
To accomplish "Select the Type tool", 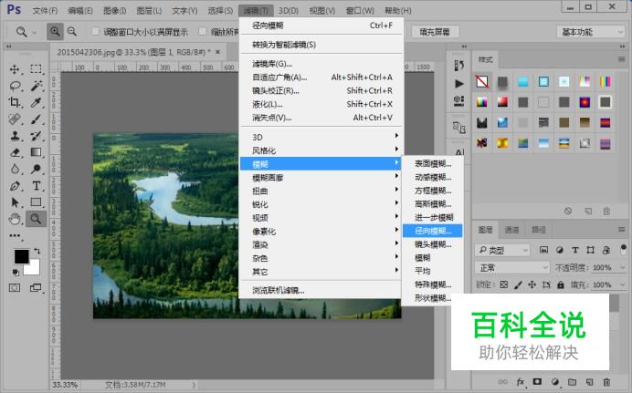I will point(36,186).
